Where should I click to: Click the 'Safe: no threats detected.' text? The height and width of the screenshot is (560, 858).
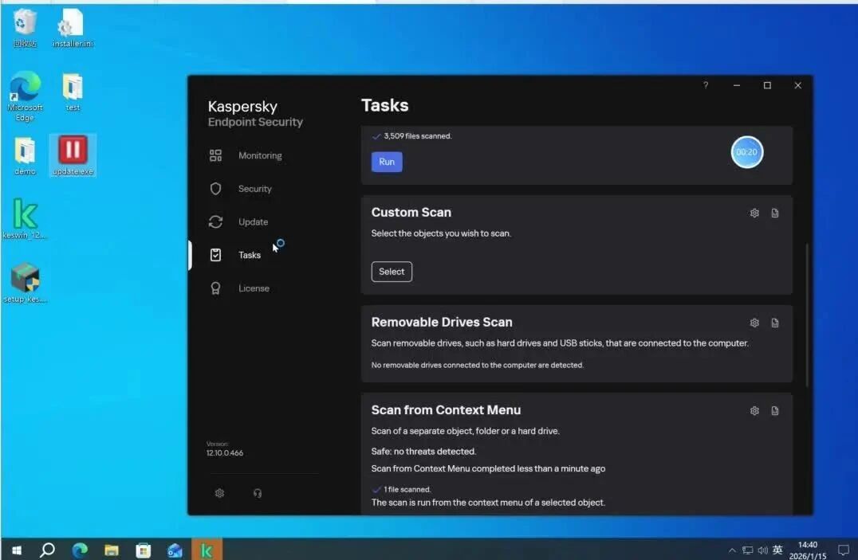pos(423,452)
